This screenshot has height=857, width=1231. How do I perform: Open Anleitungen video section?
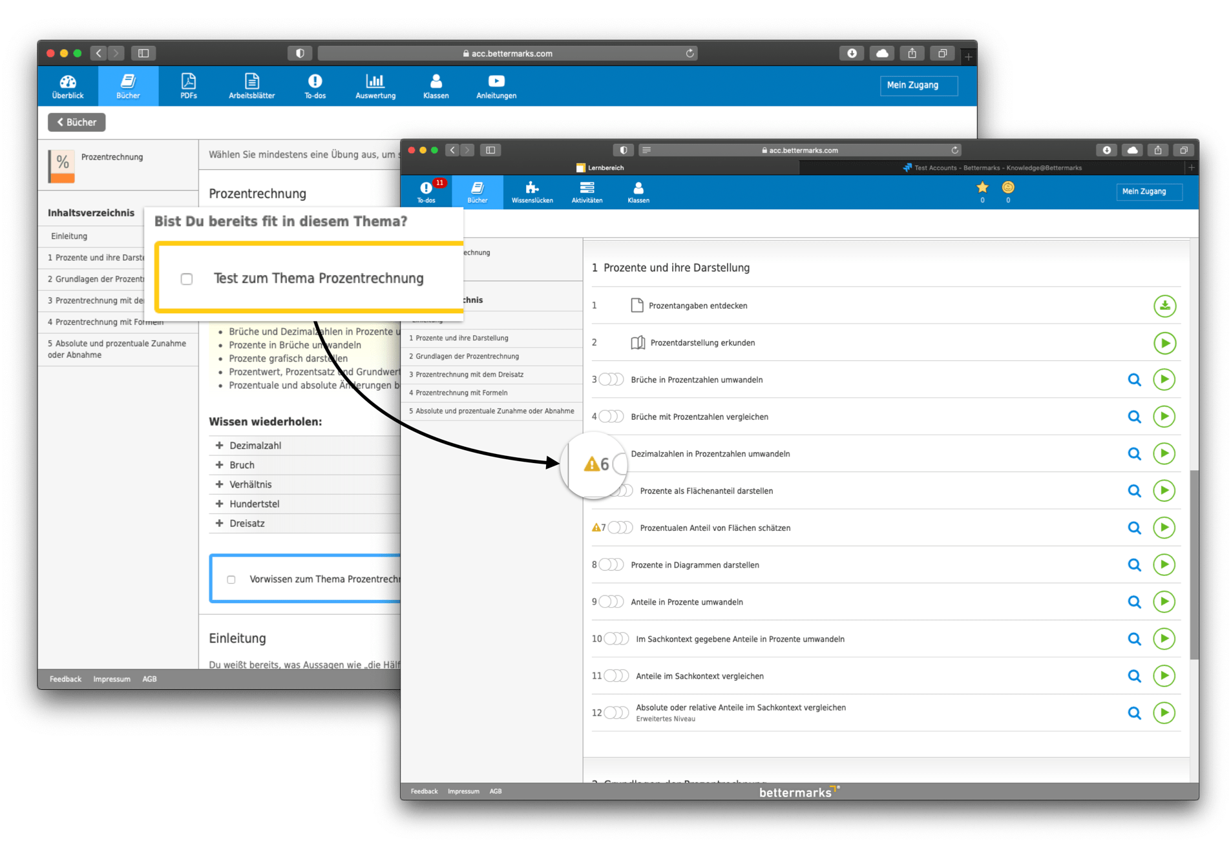496,86
